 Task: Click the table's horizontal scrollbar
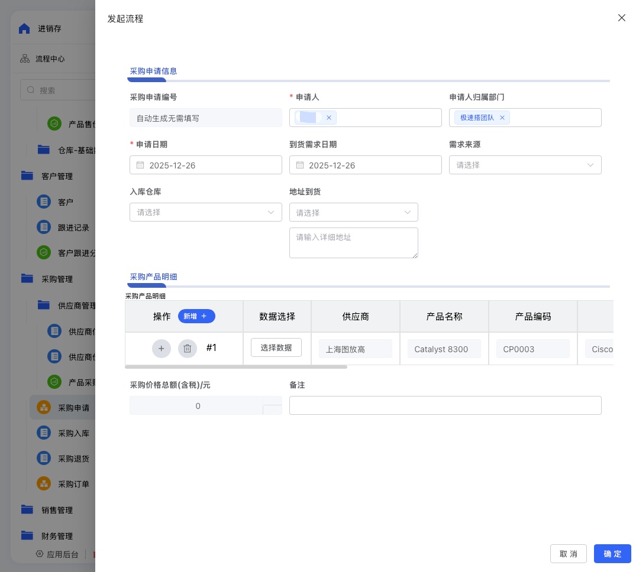coord(237,367)
